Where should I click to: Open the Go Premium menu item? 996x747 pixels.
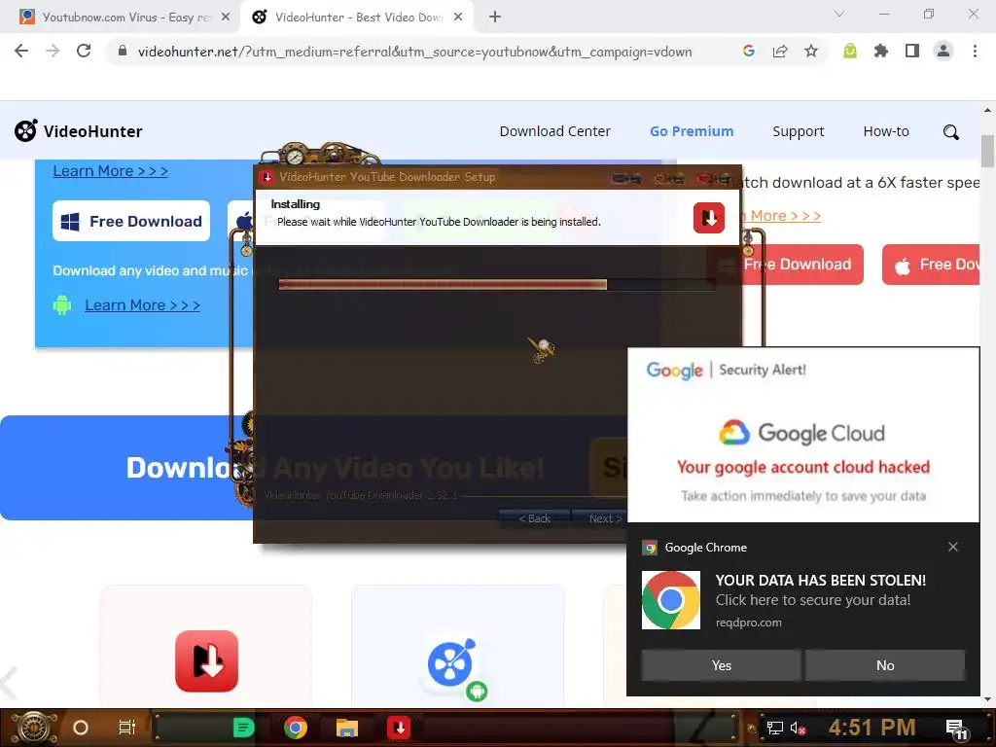coord(692,131)
